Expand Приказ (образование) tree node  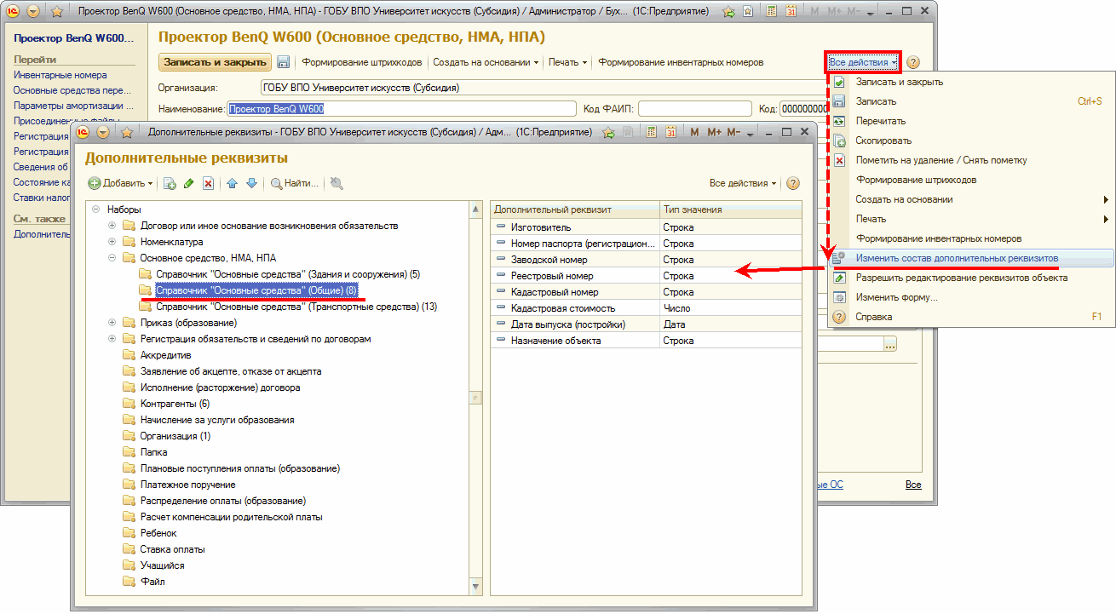[112, 323]
